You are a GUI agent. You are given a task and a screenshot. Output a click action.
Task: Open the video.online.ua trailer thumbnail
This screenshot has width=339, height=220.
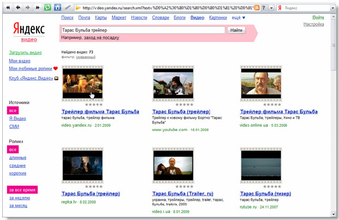(x=261, y=84)
